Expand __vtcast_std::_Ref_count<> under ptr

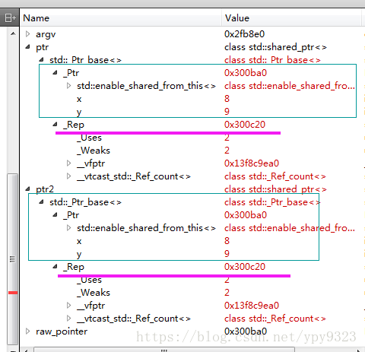[x=68, y=176]
